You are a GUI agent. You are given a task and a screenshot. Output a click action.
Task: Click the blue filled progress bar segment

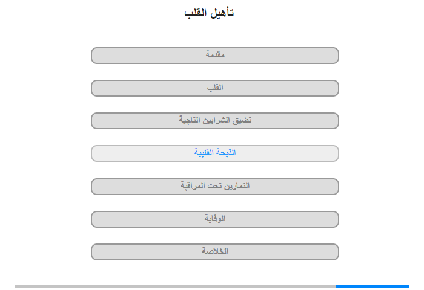(372, 286)
